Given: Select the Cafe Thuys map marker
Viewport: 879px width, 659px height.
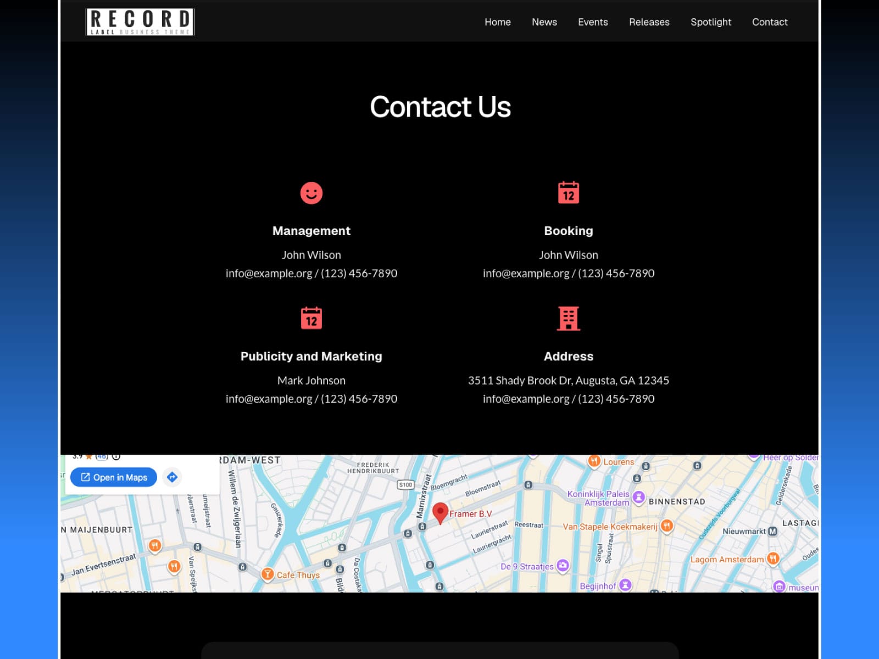Looking at the screenshot, I should 268,574.
